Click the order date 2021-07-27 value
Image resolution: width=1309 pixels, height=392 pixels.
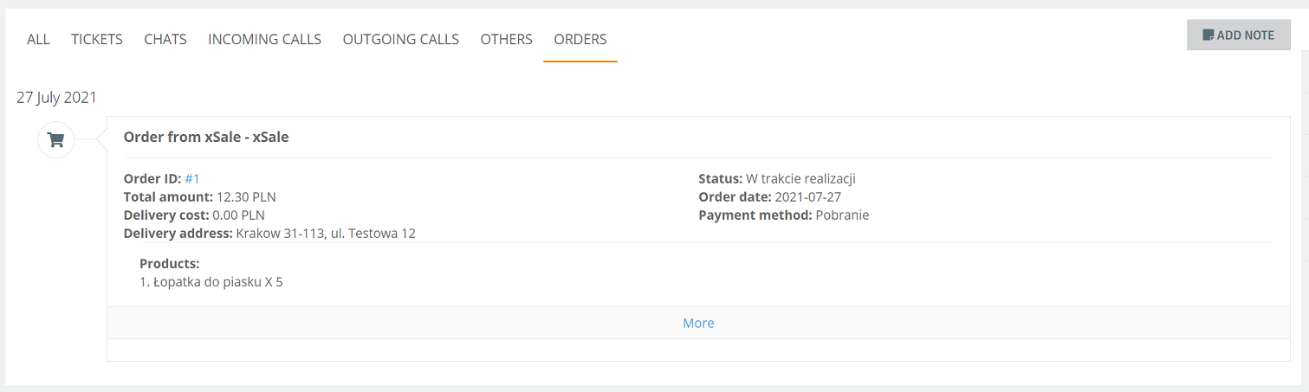807,197
